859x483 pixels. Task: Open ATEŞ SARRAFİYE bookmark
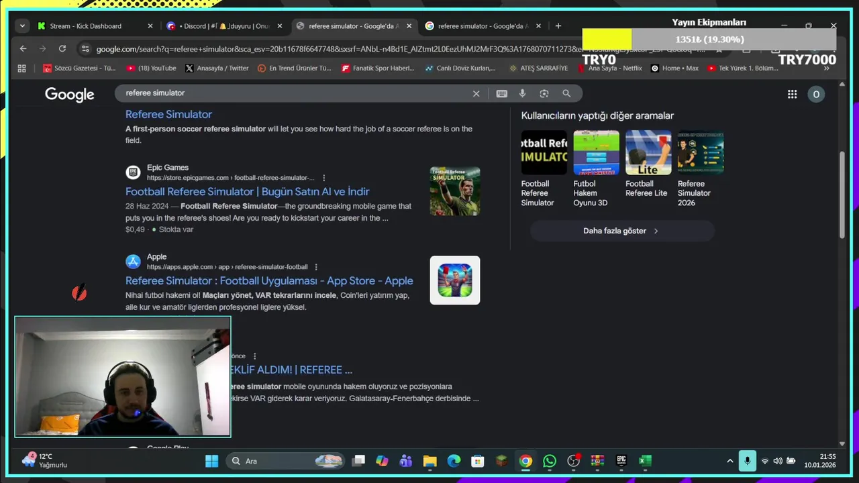pyautogui.click(x=538, y=68)
